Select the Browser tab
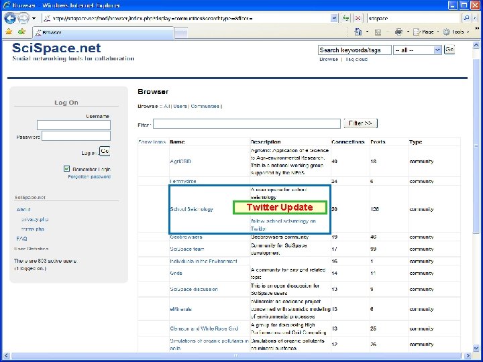This screenshot has height=362, width=483. pos(103,33)
